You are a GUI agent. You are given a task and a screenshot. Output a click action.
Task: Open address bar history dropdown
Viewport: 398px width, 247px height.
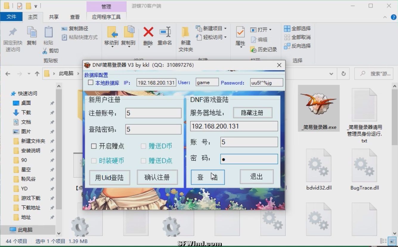tap(331, 74)
